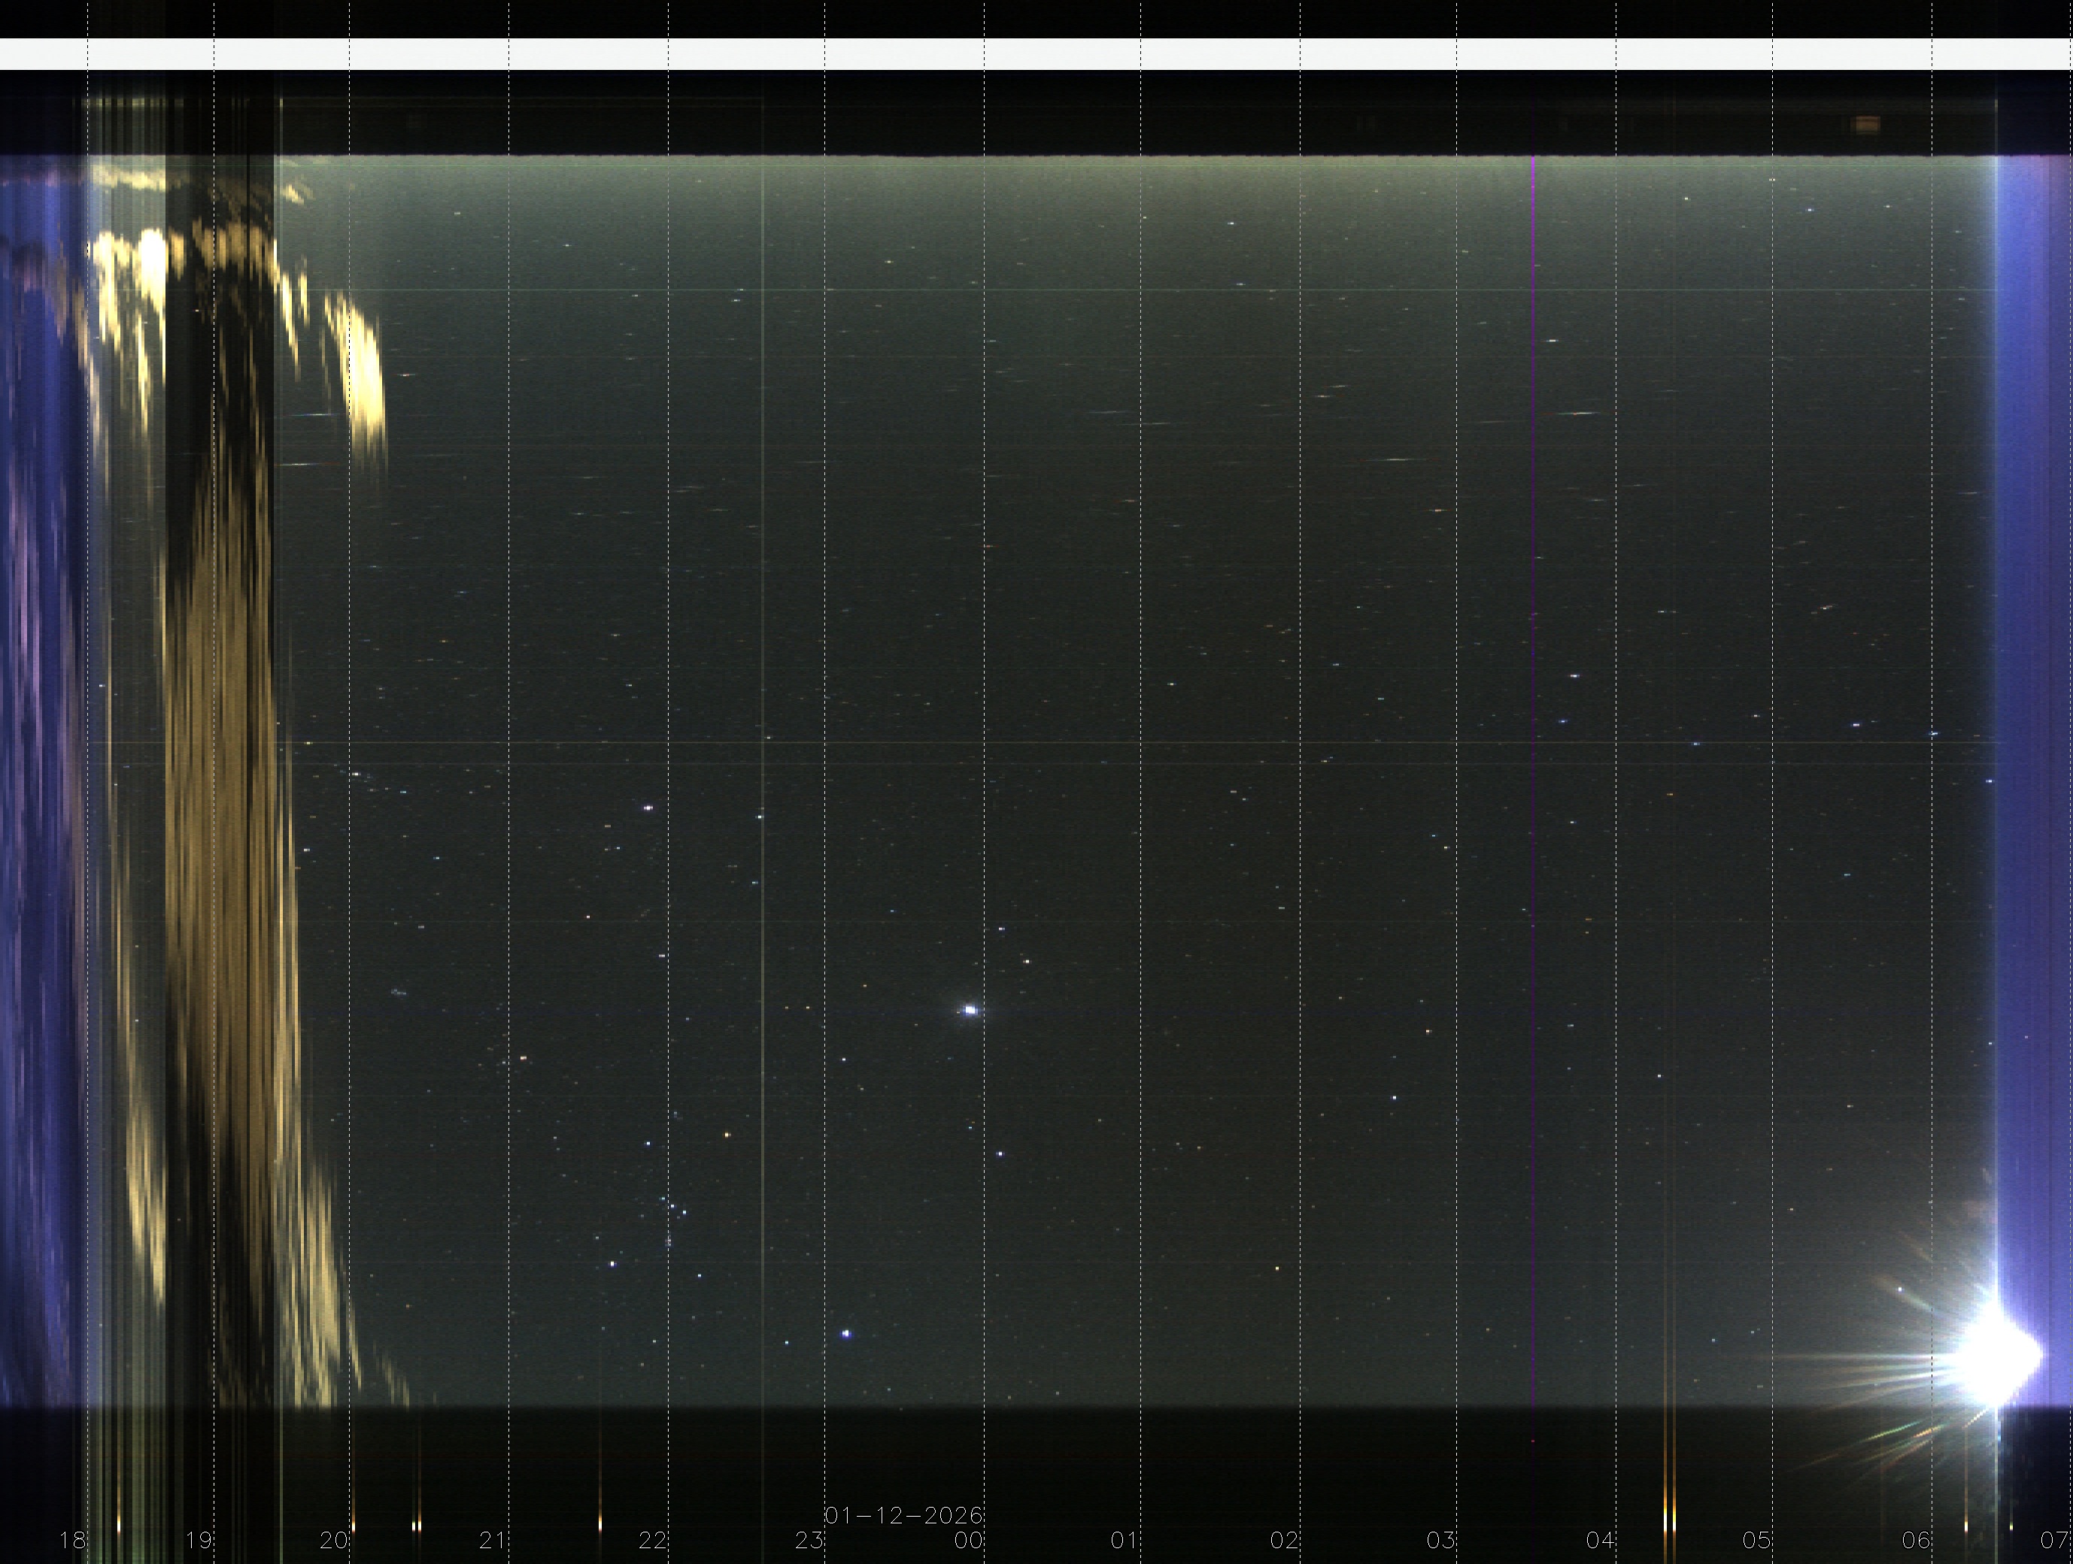This screenshot has width=2073, height=1564.
Task: Select the 20 hour timeline label
Action: (334, 1540)
